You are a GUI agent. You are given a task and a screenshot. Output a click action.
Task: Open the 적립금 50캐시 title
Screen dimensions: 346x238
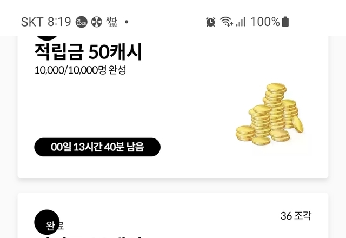[x=88, y=52]
